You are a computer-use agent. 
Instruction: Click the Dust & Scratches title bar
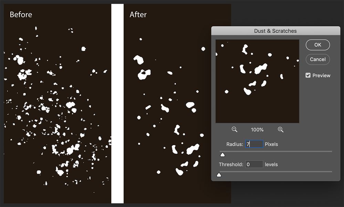[x=275, y=31]
